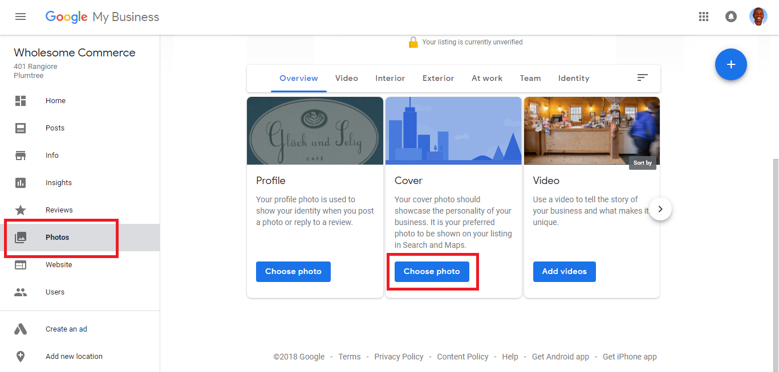This screenshot has height=372, width=779.
Task: Choose photo for the Profile card
Action: pyautogui.click(x=293, y=272)
